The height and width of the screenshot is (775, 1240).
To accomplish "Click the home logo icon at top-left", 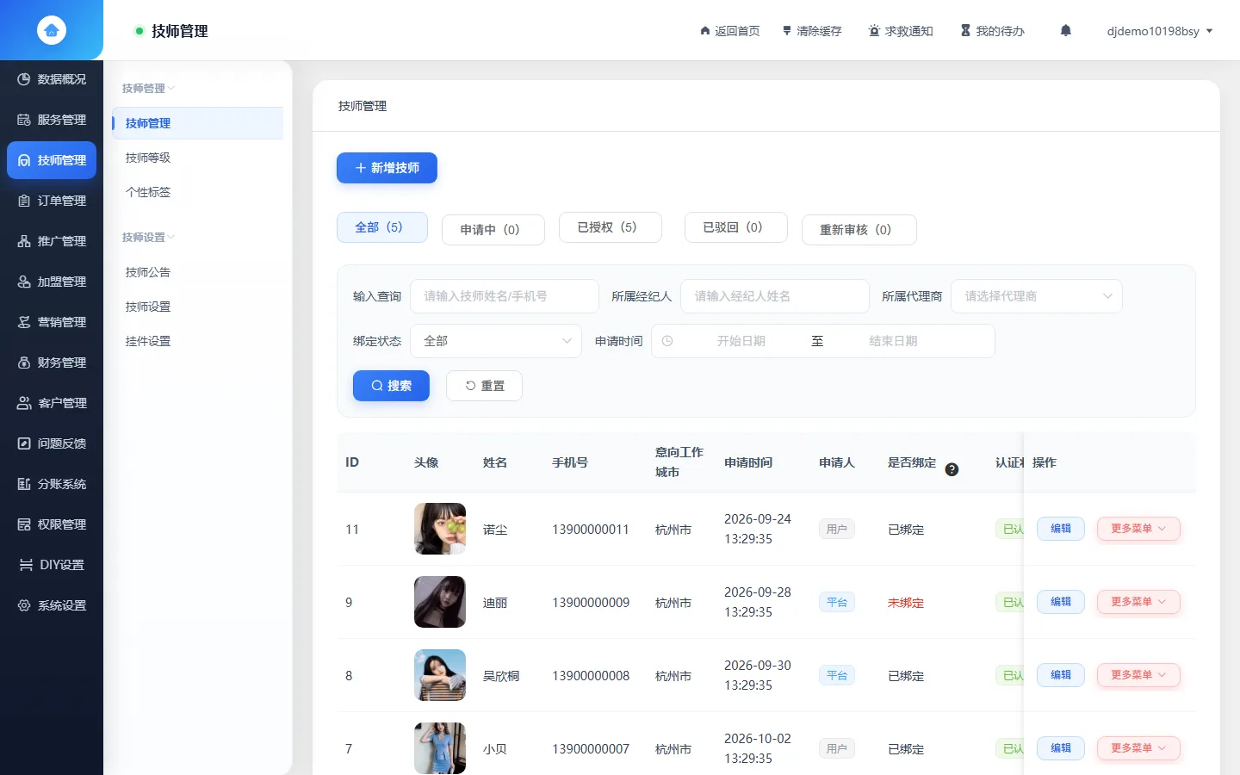I will (52, 30).
